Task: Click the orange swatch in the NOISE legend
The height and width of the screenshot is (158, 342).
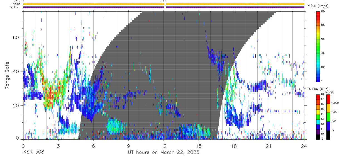Action: [x=328, y=108]
